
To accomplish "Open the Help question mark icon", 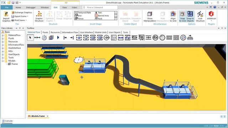I will click(x=215, y=7).
